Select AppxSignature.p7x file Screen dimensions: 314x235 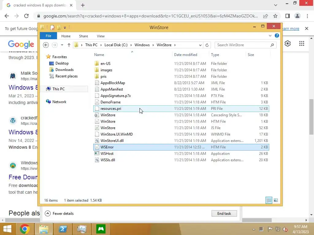coord(181,95)
